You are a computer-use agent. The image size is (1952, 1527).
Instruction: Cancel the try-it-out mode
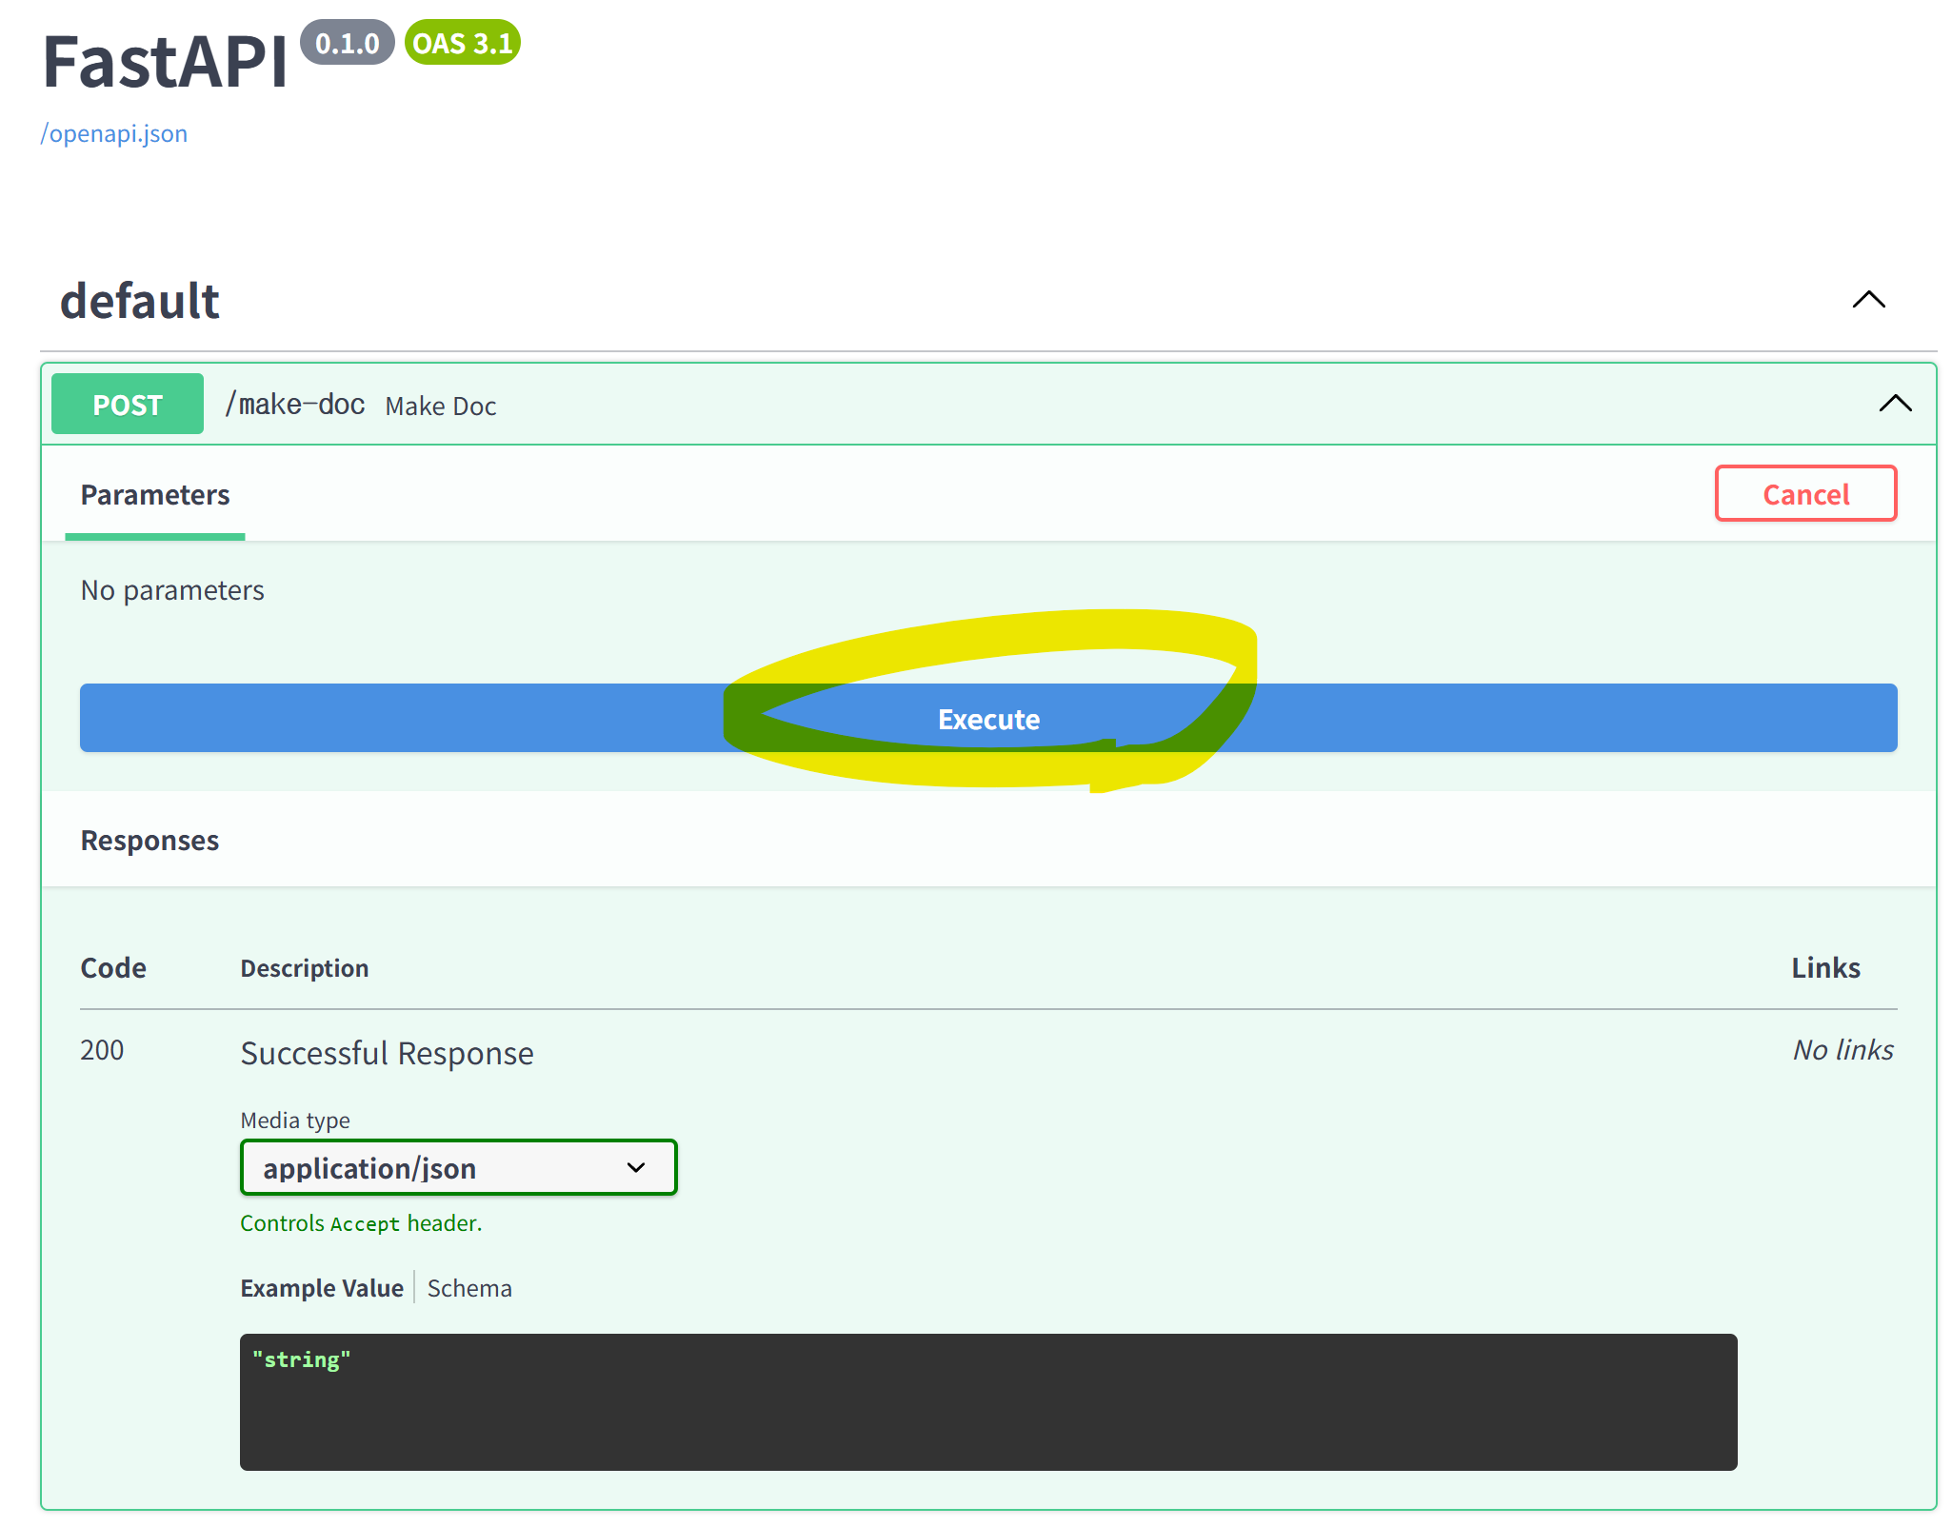coord(1805,494)
